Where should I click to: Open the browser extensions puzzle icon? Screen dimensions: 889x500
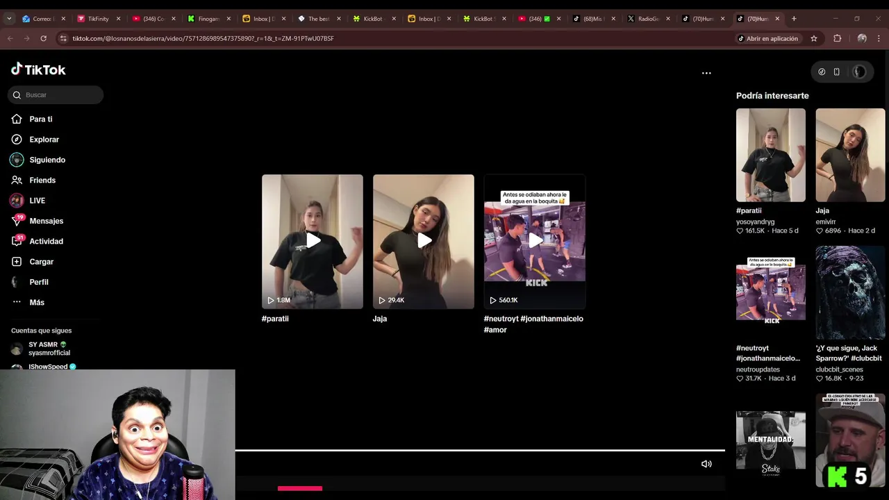tap(837, 38)
